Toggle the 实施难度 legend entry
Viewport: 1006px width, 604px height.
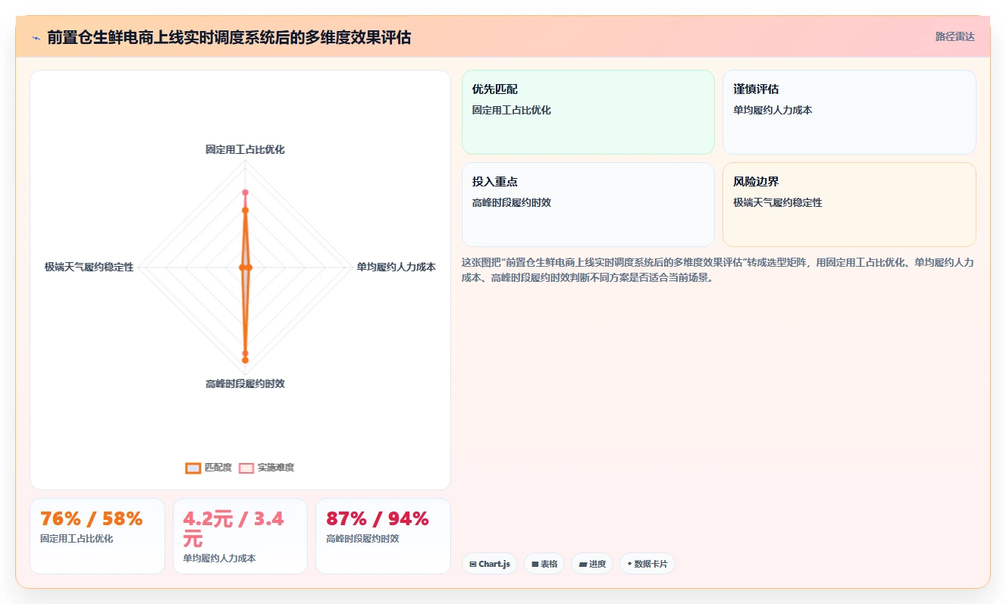click(266, 468)
